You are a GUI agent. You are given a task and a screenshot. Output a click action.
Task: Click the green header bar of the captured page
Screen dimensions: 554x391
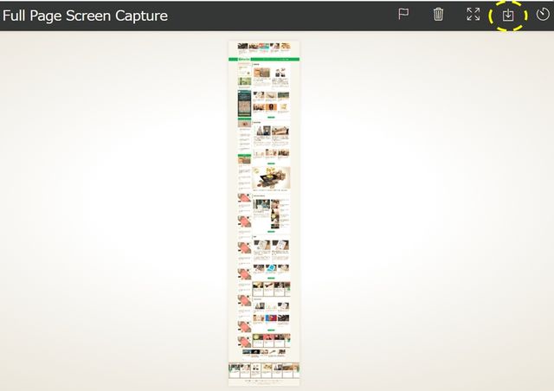[x=264, y=59]
